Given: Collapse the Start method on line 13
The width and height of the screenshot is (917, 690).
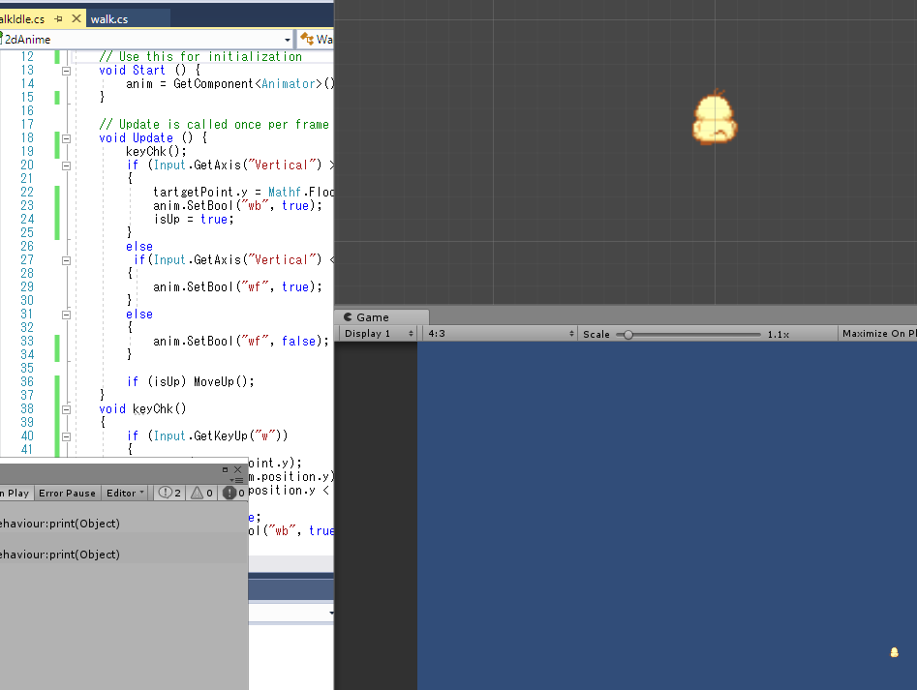Looking at the screenshot, I should [x=66, y=71].
